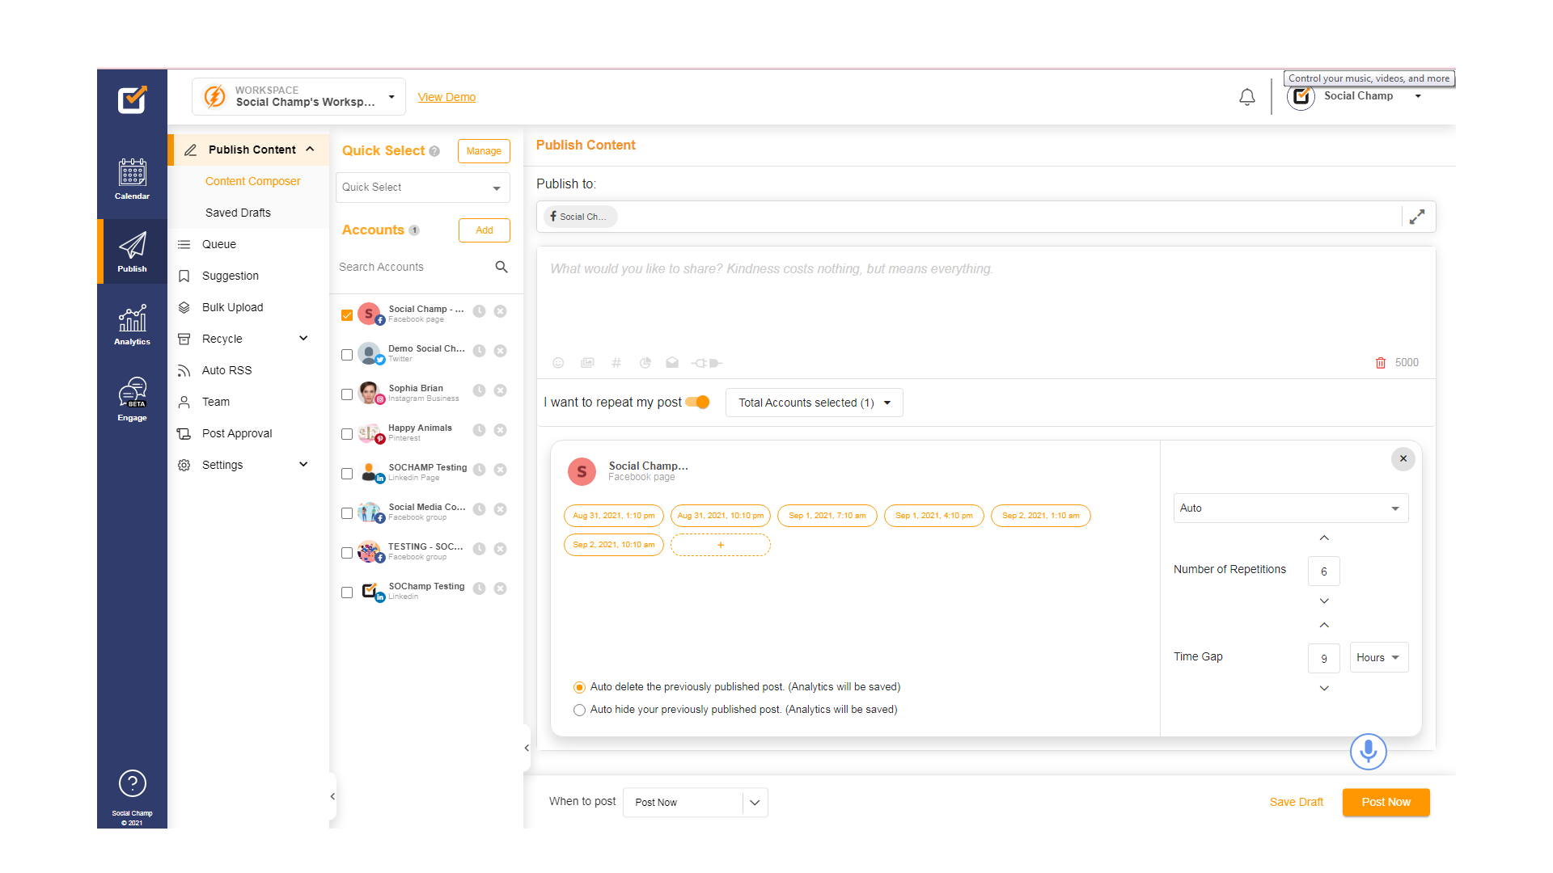Open the Analytics section icon
The width and height of the screenshot is (1553, 873).
click(132, 324)
